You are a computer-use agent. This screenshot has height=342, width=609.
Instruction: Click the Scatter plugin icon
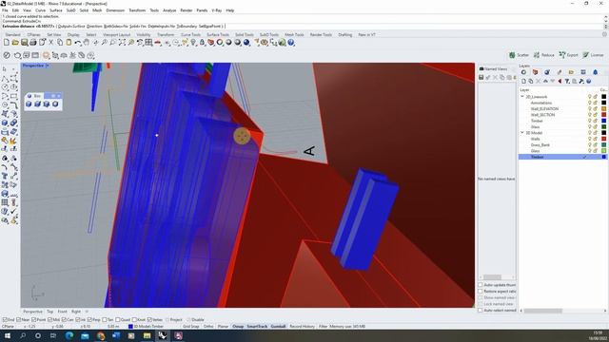click(519, 55)
